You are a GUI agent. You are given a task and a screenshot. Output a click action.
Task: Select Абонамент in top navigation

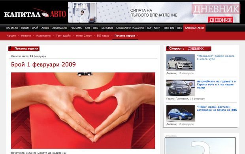click(x=60, y=28)
